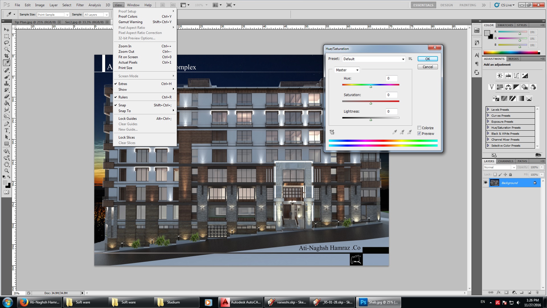Image resolution: width=547 pixels, height=308 pixels.
Task: Select the Zoom tool in toolbox
Action: click(7, 171)
